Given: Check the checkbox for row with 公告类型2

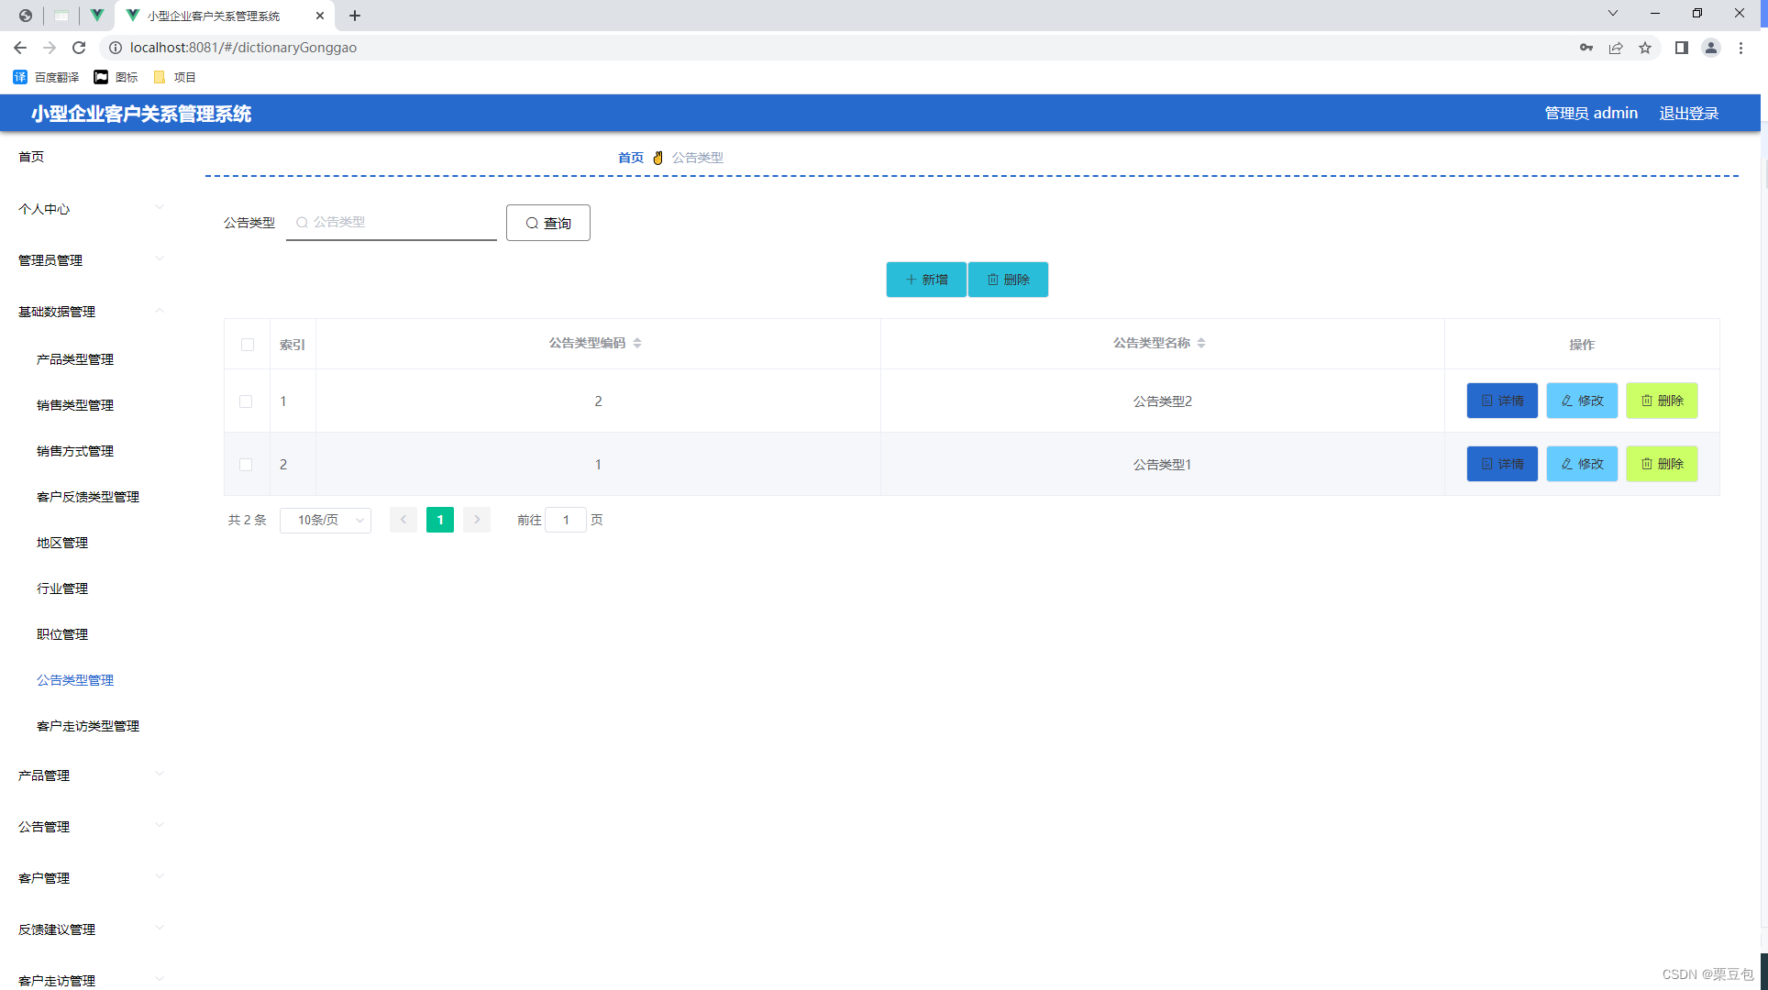Looking at the screenshot, I should click(x=246, y=401).
